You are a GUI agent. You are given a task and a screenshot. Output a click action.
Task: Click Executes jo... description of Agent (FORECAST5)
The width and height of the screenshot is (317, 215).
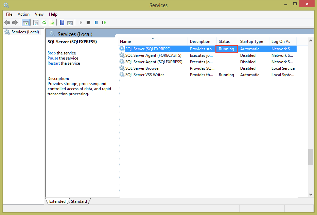[x=201, y=55]
